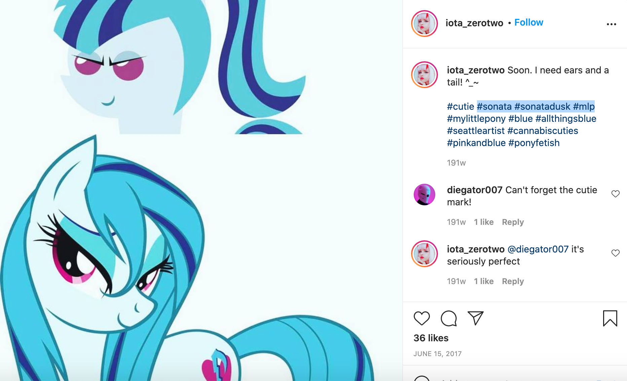
Task: Open the #seattleartist hashtag
Action: click(476, 131)
